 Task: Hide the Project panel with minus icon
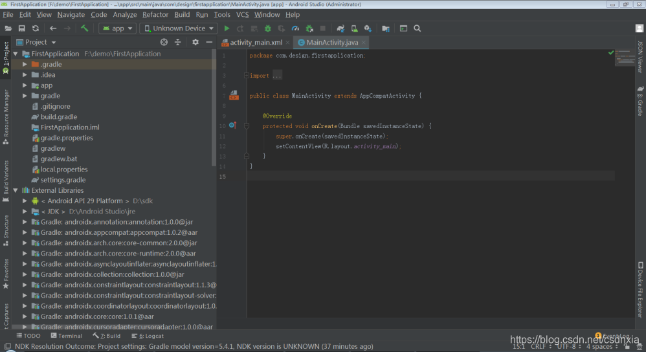coord(209,42)
